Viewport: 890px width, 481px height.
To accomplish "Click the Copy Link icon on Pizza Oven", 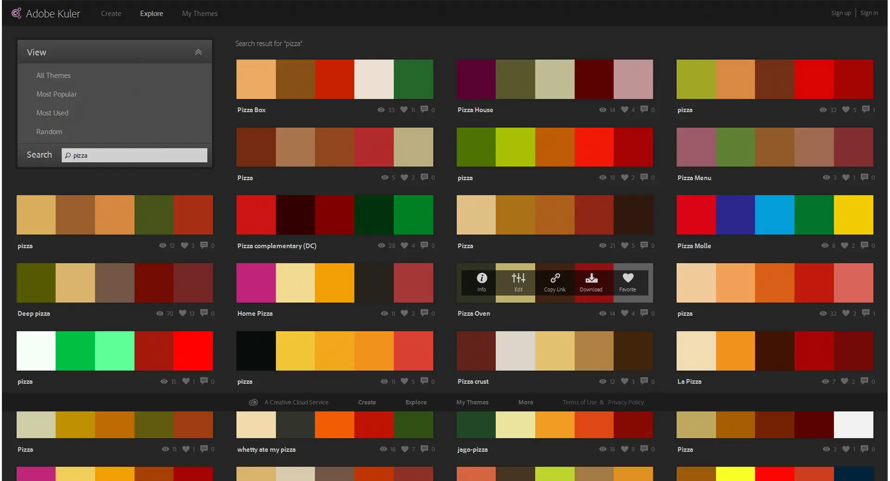I will coord(555,278).
